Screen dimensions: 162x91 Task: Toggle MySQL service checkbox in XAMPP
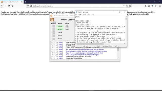click(53, 29)
